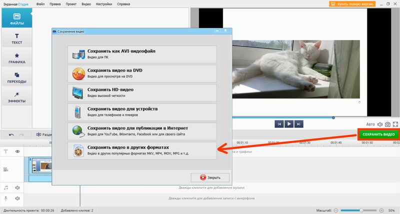Click the globe internet icon in dialog
This screenshot has height=214, width=400.
pyautogui.click(x=78, y=131)
